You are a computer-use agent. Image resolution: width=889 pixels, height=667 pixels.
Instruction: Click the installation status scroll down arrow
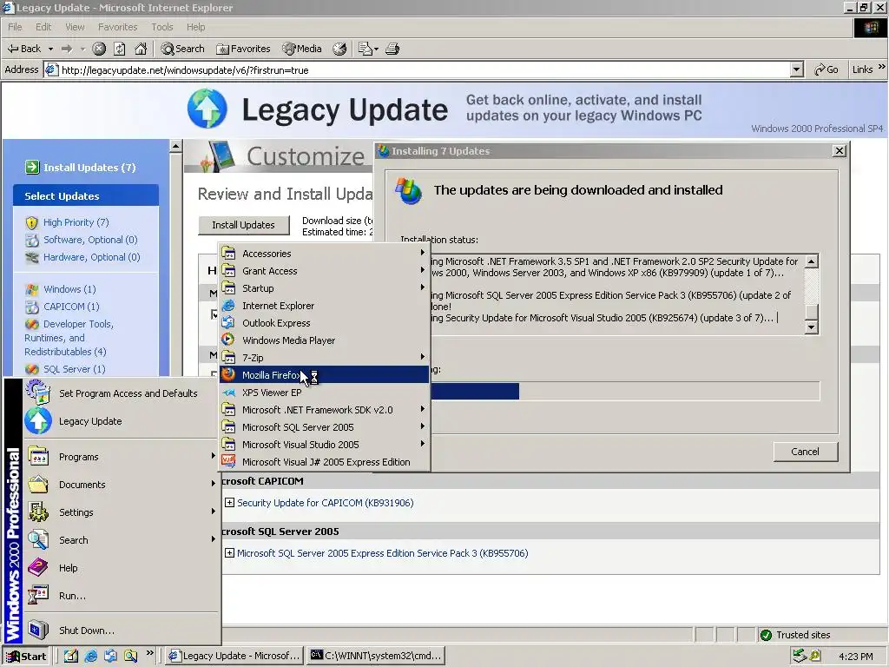tap(812, 327)
